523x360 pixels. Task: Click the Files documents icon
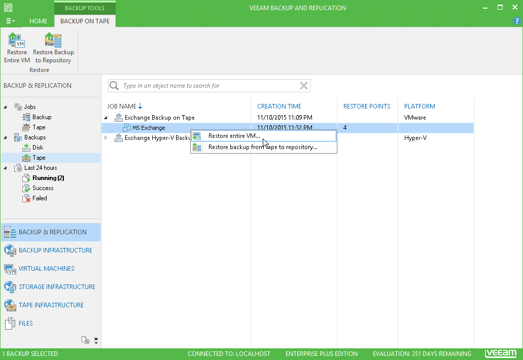click(x=10, y=323)
